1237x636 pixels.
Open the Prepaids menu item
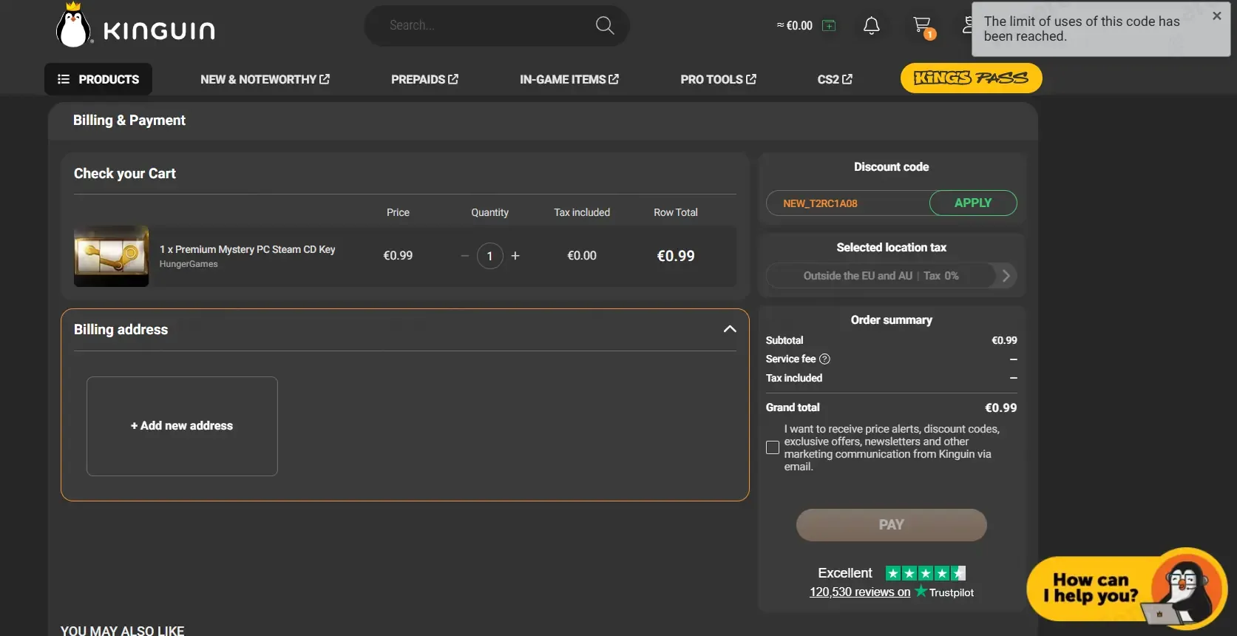coord(424,79)
